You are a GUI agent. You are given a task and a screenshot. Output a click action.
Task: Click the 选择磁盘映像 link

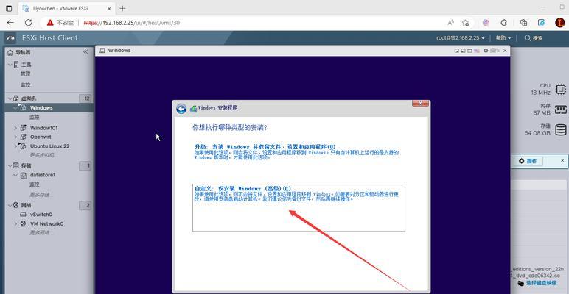pyautogui.click(x=541, y=283)
